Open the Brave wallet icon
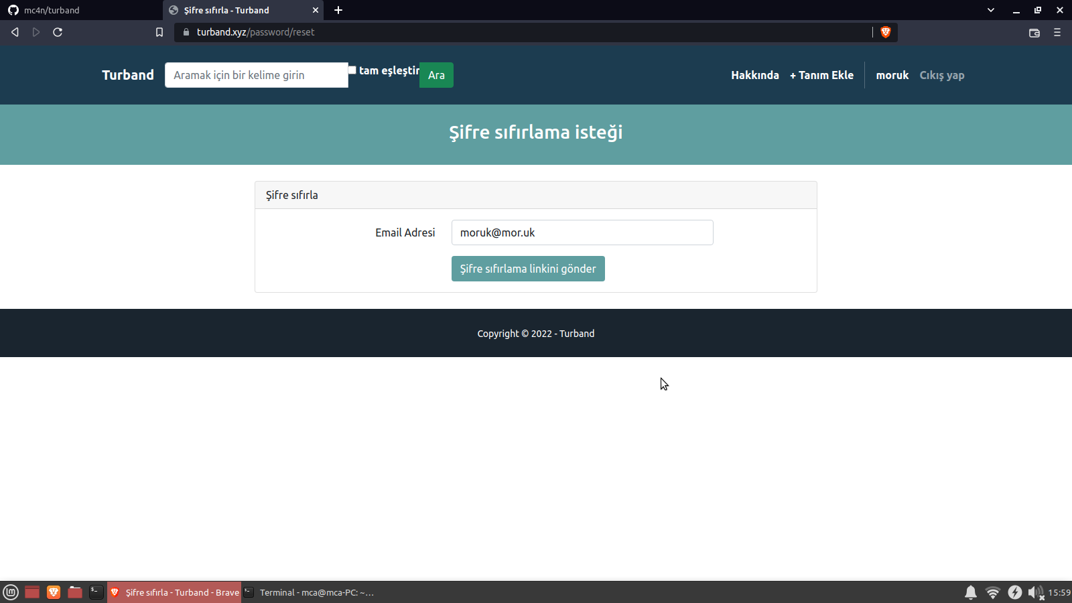This screenshot has height=603, width=1072. pos(1034,32)
